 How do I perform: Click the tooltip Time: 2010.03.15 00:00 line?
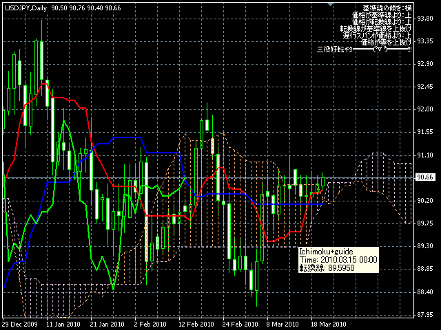338,260
